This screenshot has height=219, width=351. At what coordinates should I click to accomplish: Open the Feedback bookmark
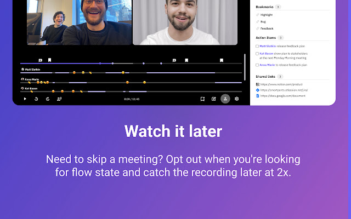click(x=267, y=28)
